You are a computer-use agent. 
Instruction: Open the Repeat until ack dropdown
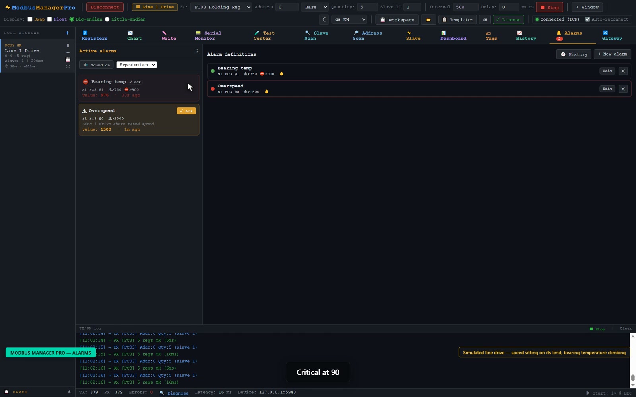click(x=137, y=65)
